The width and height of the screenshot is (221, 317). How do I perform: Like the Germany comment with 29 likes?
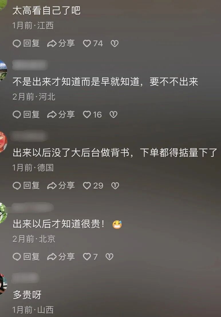pyautogui.click(x=93, y=186)
